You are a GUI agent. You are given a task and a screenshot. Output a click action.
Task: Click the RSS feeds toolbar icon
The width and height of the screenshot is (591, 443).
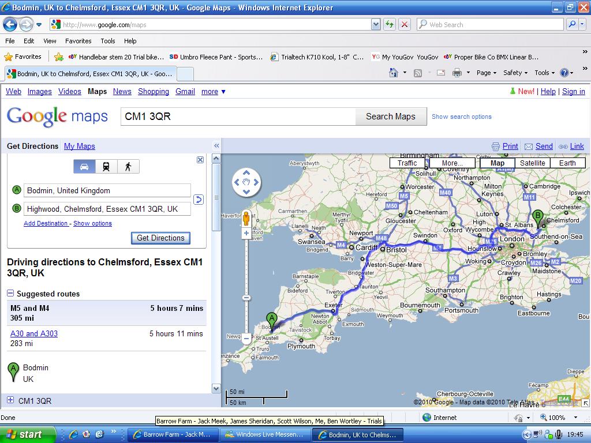click(418, 73)
